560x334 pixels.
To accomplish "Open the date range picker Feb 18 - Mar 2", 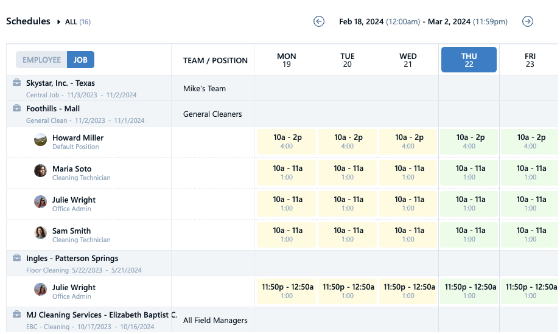I will click(x=422, y=22).
